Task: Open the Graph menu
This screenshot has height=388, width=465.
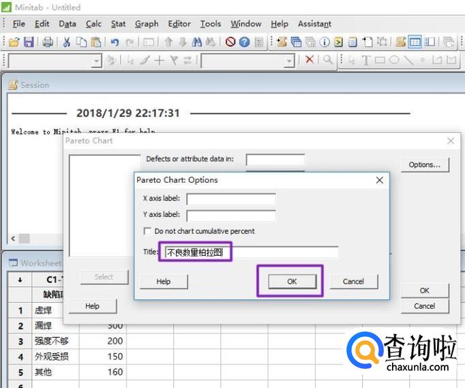Action: tap(147, 24)
